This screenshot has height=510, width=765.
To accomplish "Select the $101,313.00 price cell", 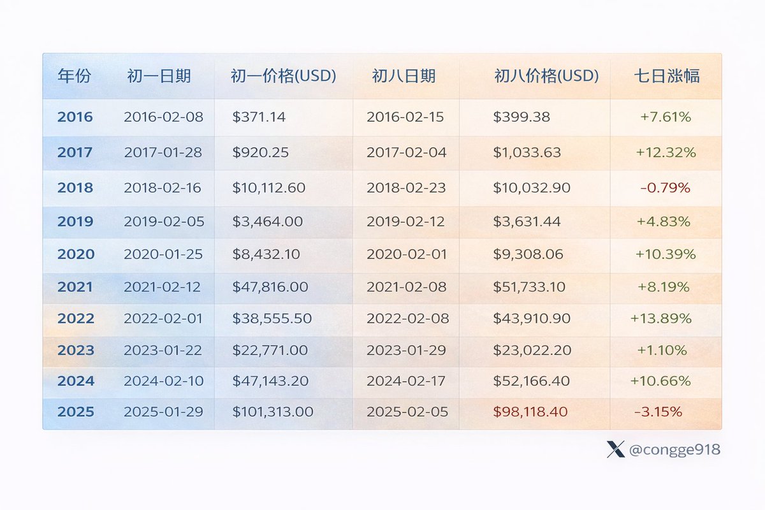I will tap(273, 412).
